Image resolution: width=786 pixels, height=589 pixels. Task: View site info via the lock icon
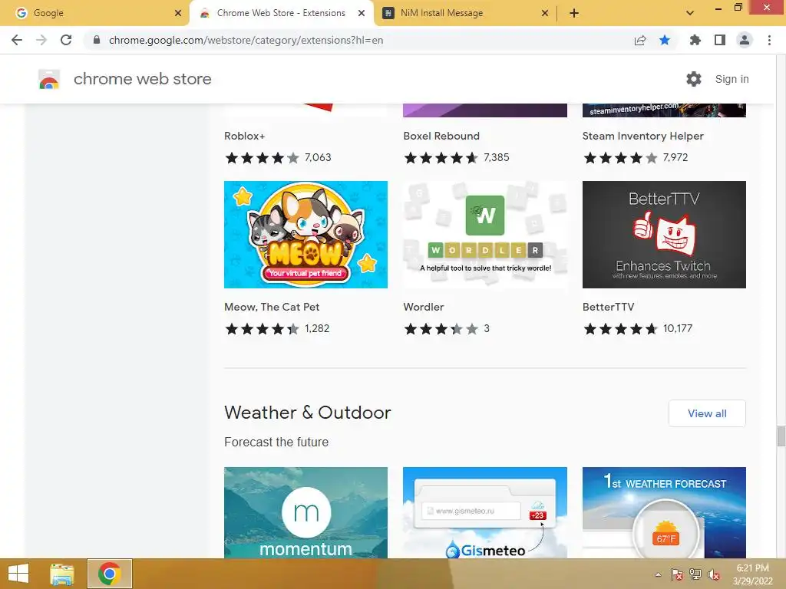[97, 40]
